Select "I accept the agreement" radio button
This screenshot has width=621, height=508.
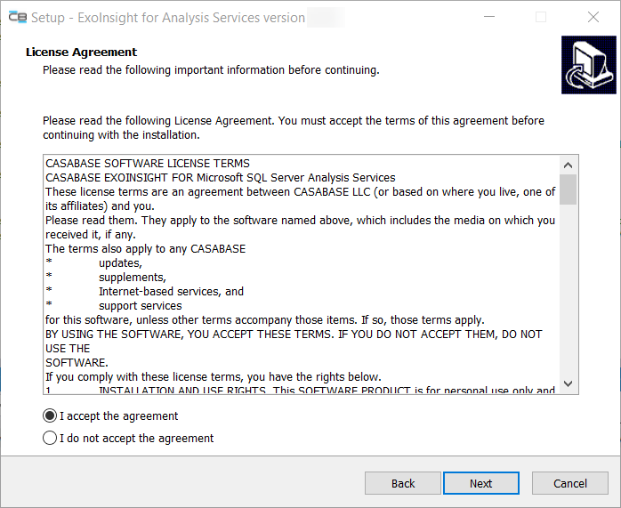tap(50, 416)
